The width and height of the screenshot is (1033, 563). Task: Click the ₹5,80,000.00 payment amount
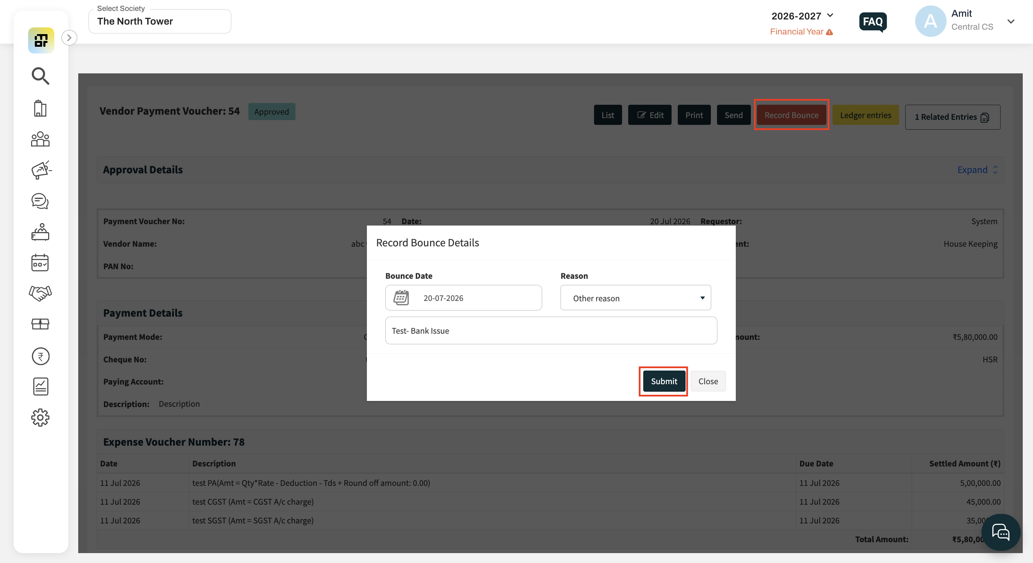tap(975, 337)
